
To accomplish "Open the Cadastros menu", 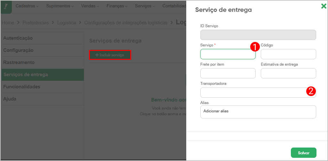I will click(x=27, y=6).
